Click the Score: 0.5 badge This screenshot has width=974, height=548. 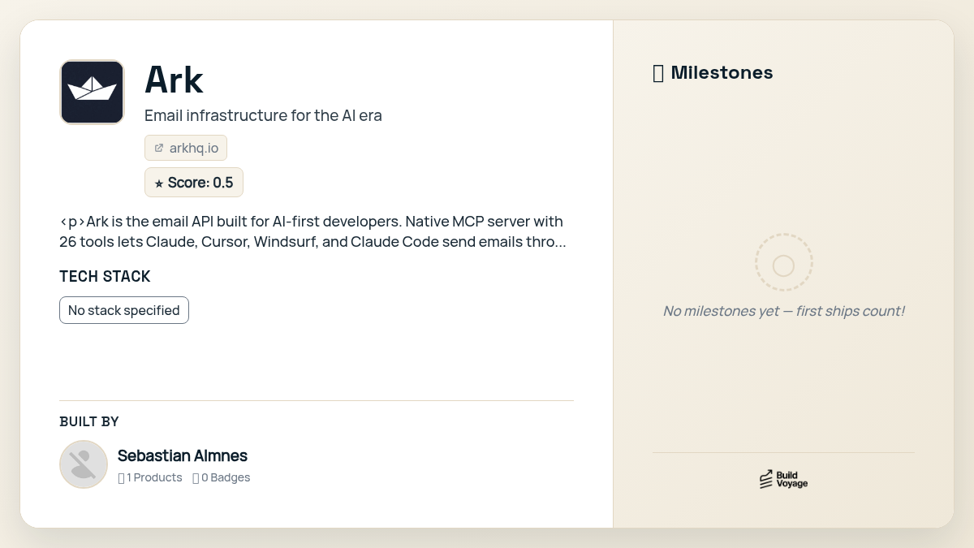[194, 183]
